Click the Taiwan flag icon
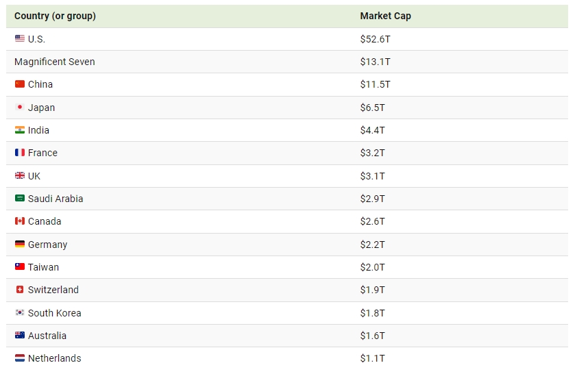The width and height of the screenshot is (575, 374). (x=20, y=267)
